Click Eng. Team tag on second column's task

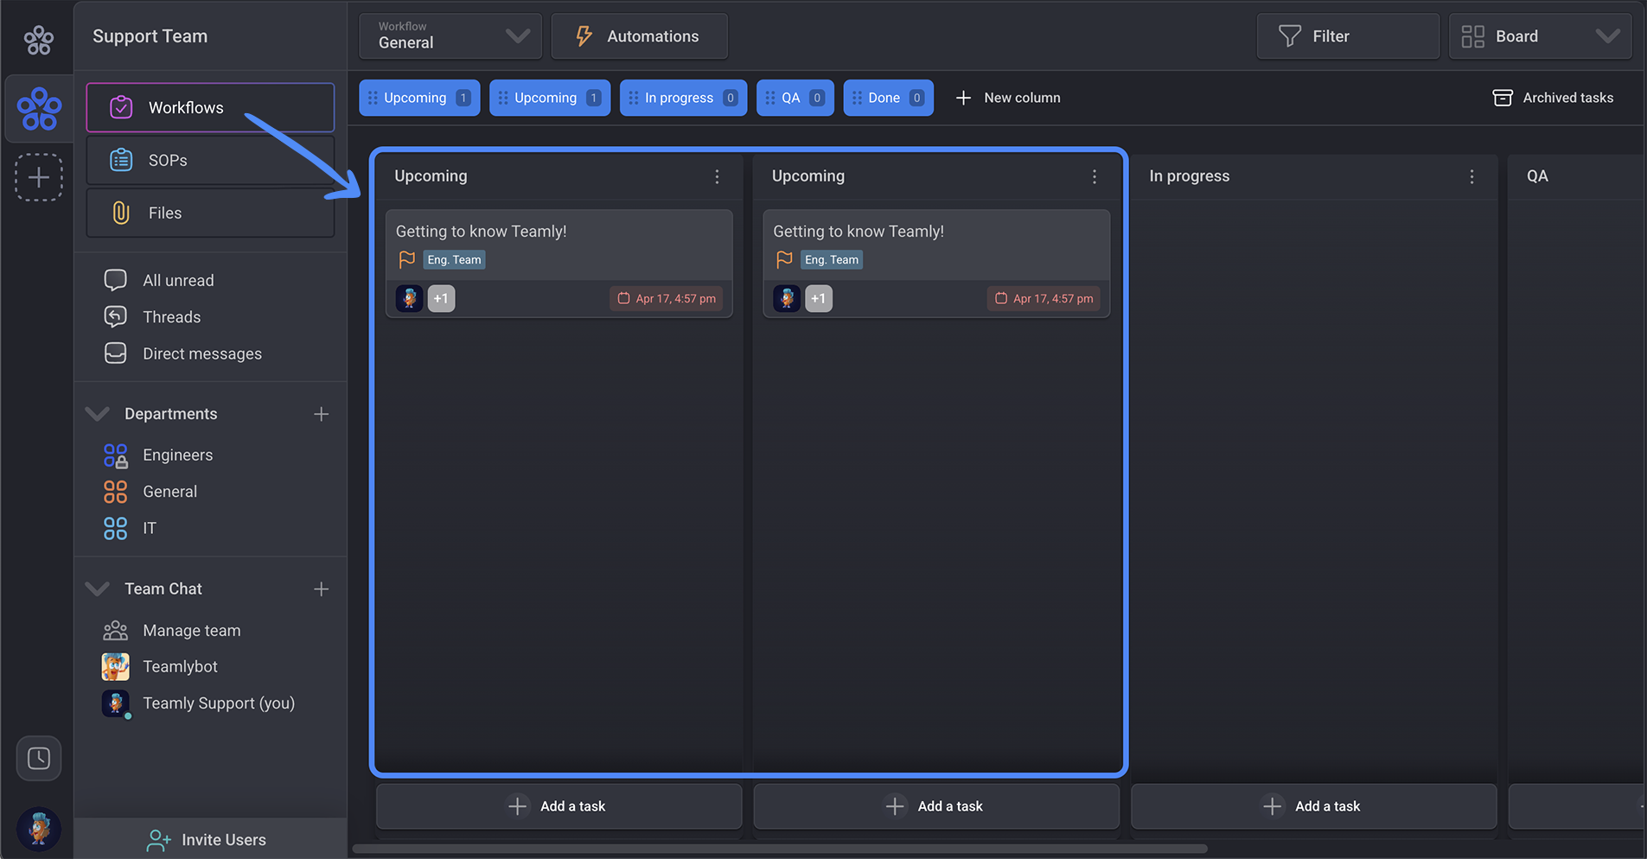coord(832,259)
